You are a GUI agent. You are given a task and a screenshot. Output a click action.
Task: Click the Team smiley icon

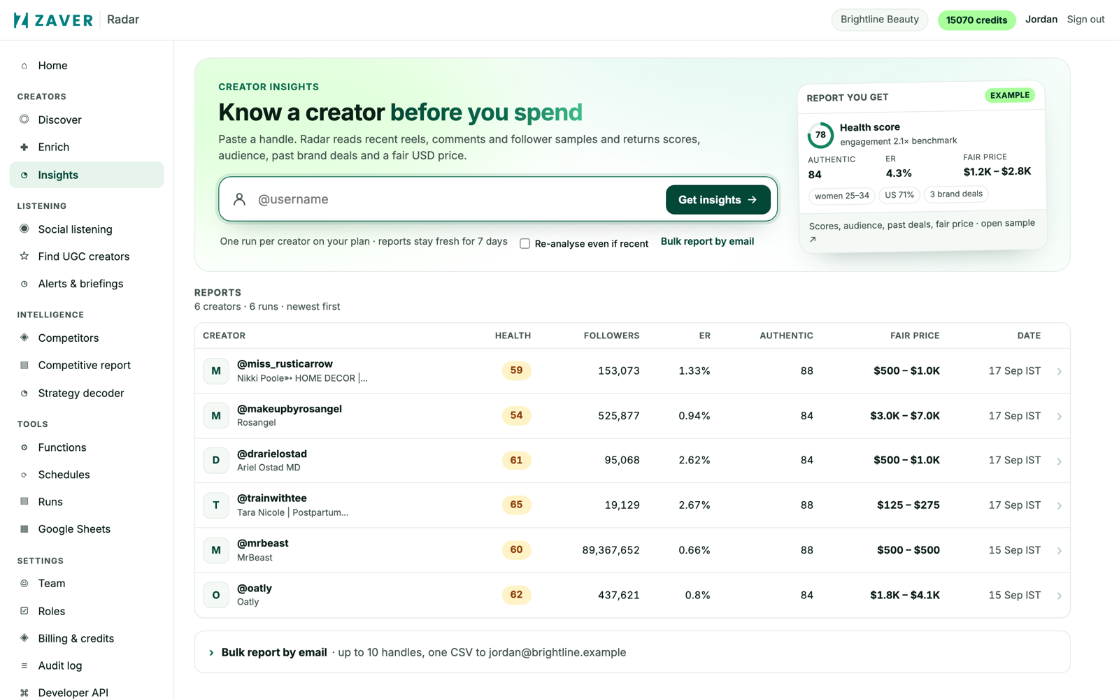24,583
